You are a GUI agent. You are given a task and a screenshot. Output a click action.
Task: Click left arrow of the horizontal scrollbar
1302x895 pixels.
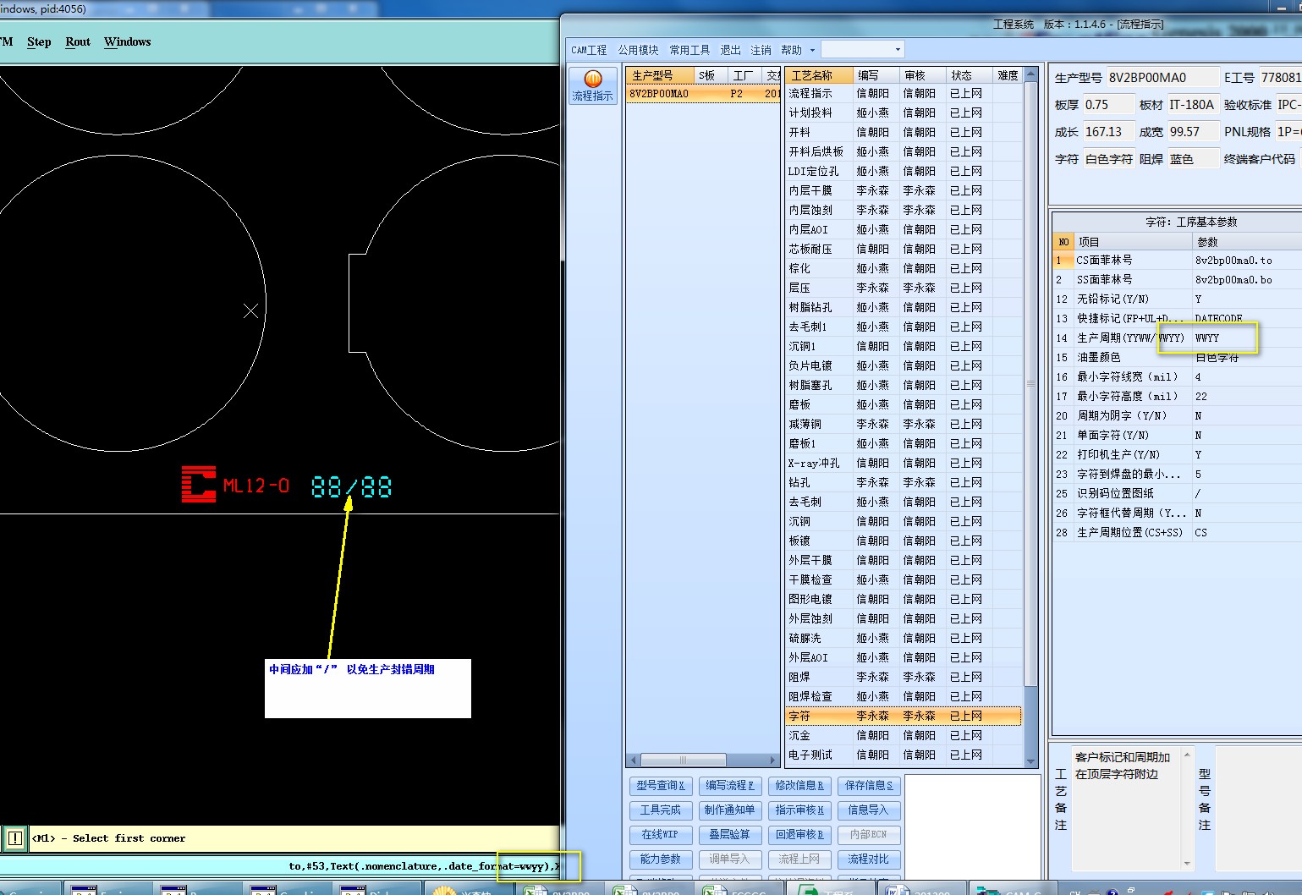click(633, 760)
